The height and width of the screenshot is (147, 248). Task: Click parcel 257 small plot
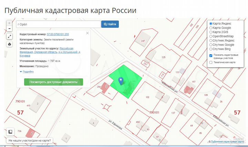(145, 64)
